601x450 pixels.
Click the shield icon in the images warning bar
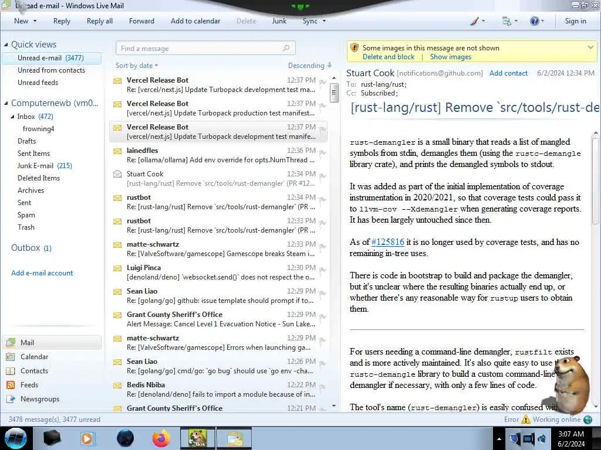[354, 48]
